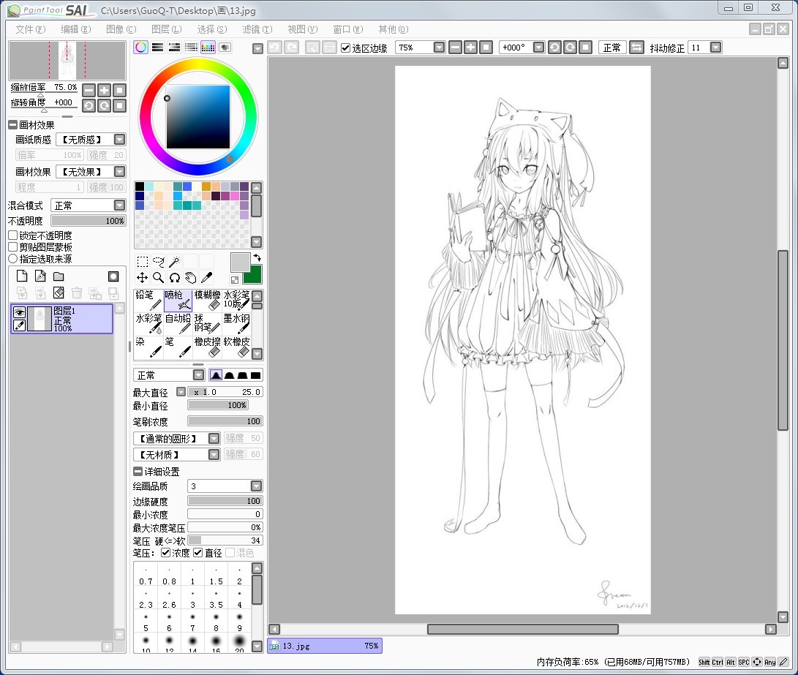Image resolution: width=798 pixels, height=675 pixels.
Task: Open the 文件 menu
Action: click(x=30, y=29)
